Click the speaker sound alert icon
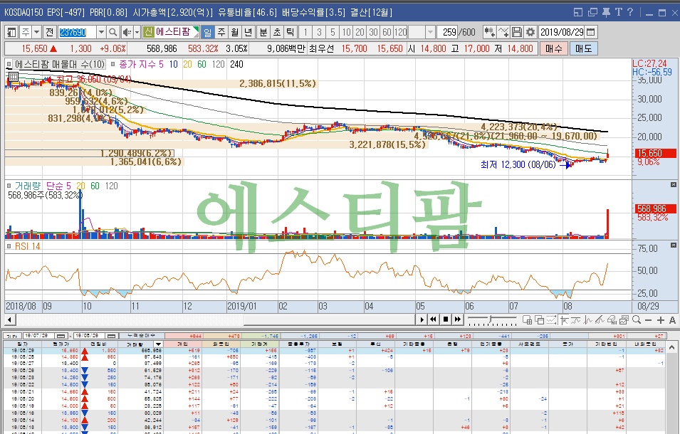Image resolution: width=680 pixels, height=434 pixels. click(127, 32)
